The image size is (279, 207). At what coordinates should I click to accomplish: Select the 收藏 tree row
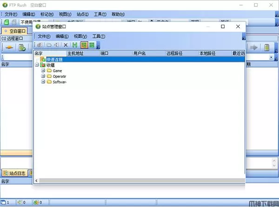pos(50,65)
